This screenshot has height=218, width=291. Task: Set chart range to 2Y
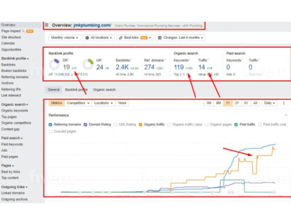[237, 103]
